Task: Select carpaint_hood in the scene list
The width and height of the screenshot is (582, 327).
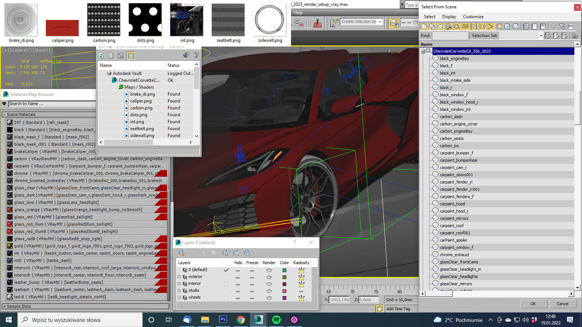Action: pyautogui.click(x=452, y=204)
